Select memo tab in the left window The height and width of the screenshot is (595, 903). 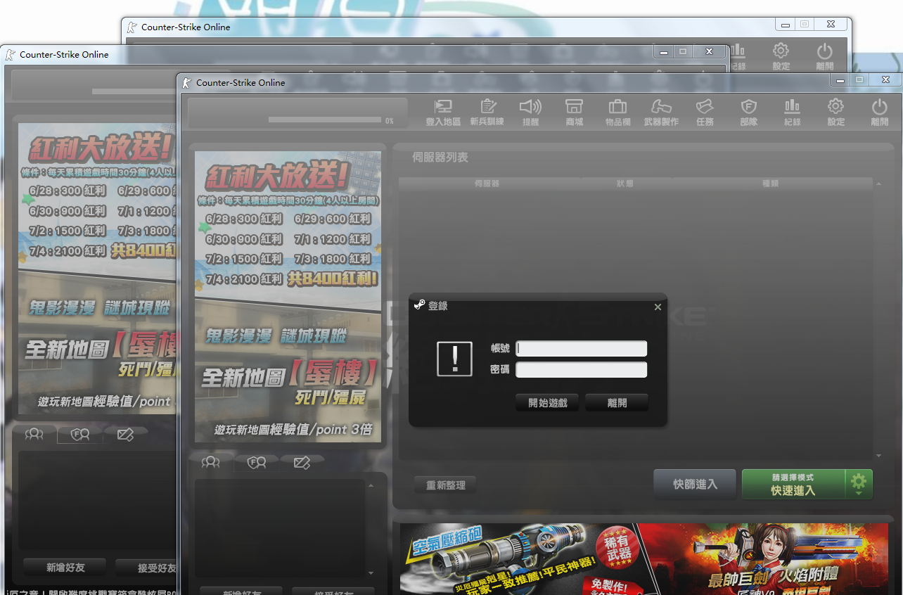[126, 435]
